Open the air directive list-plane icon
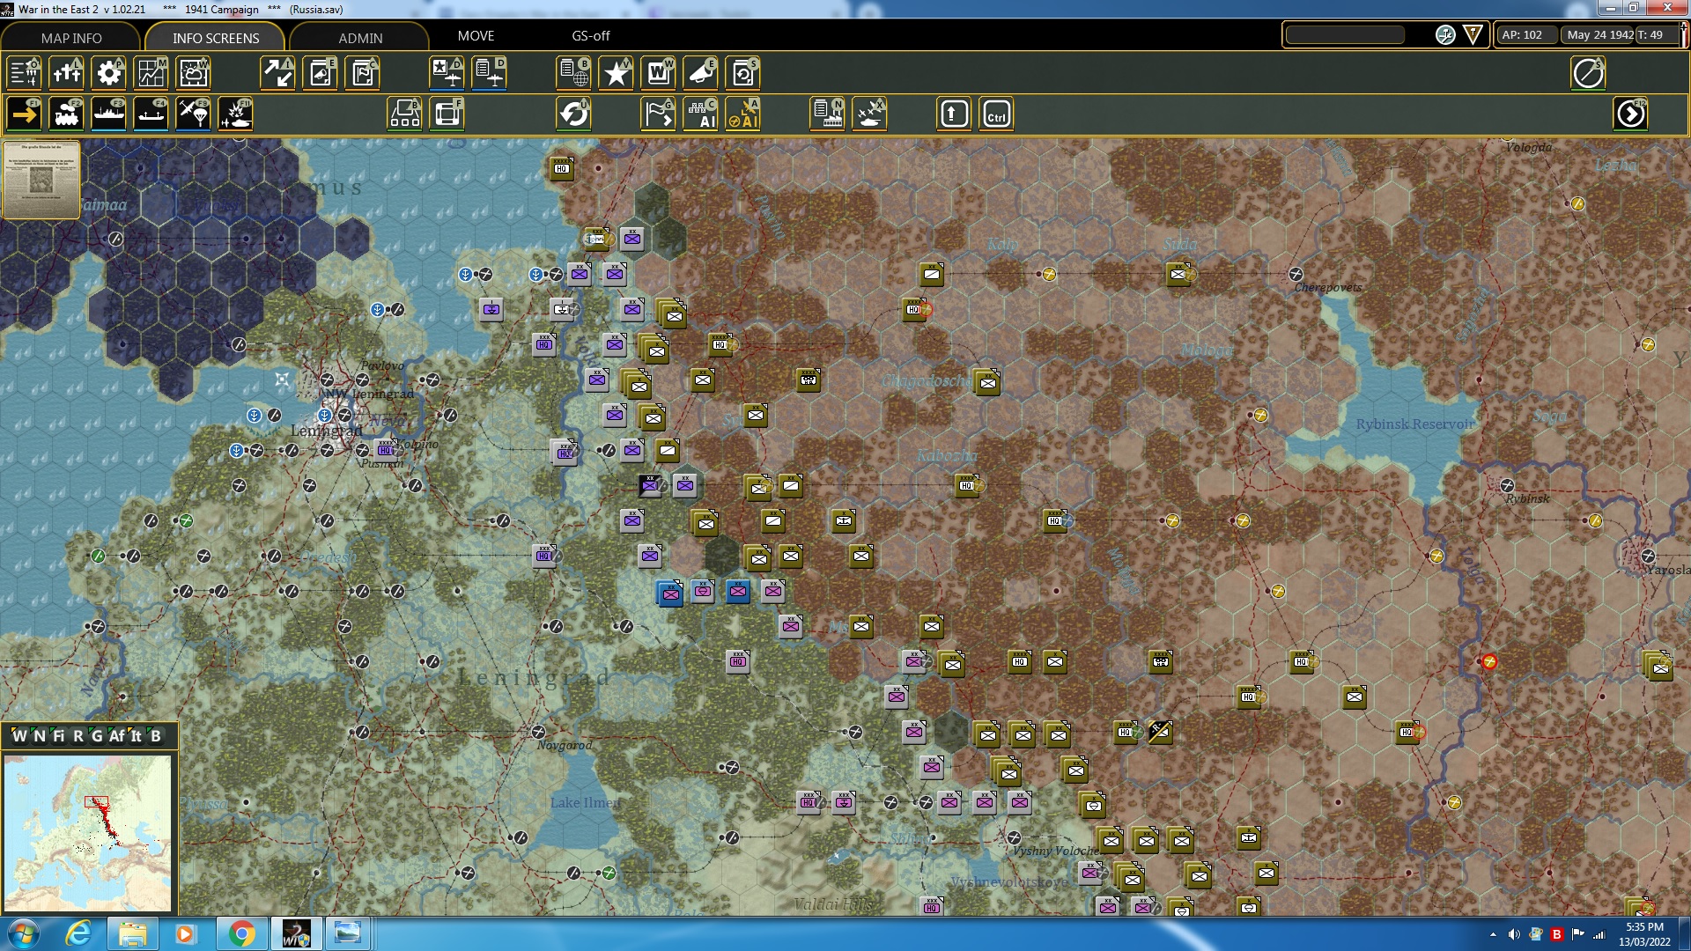The height and width of the screenshot is (951, 1691). point(490,73)
